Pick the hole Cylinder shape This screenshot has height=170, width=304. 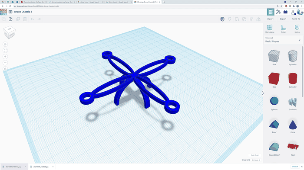tap(293, 58)
